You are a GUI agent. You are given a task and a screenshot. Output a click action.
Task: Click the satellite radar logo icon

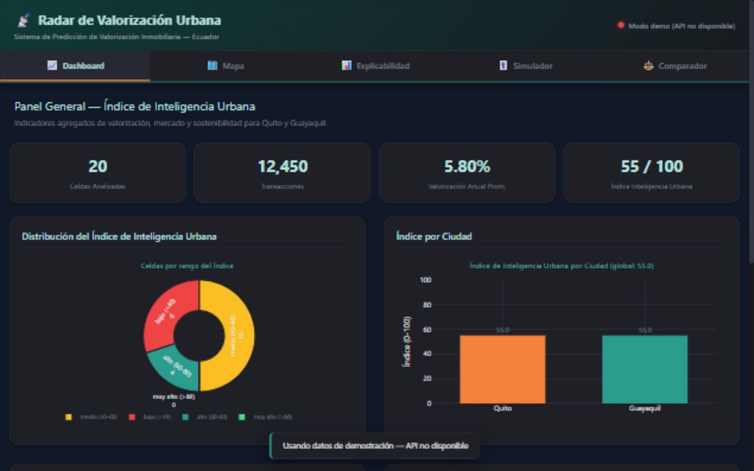point(24,20)
